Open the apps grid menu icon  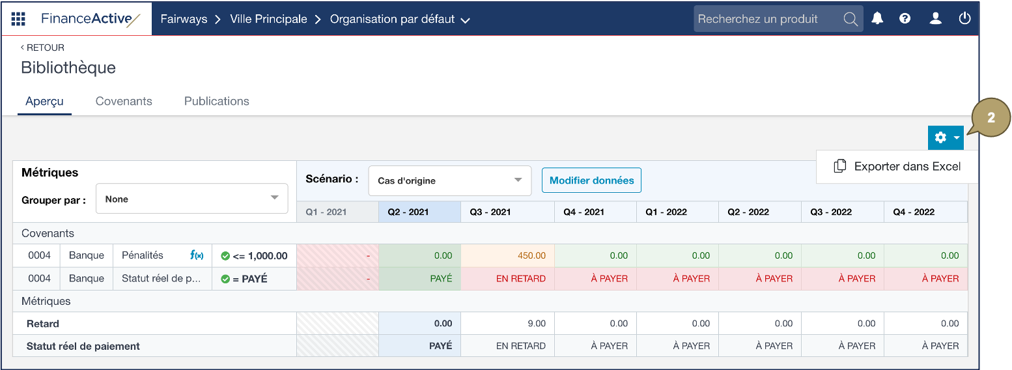click(x=18, y=19)
